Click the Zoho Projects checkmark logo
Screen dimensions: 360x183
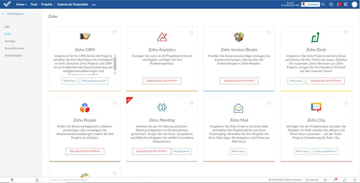click(7, 4)
